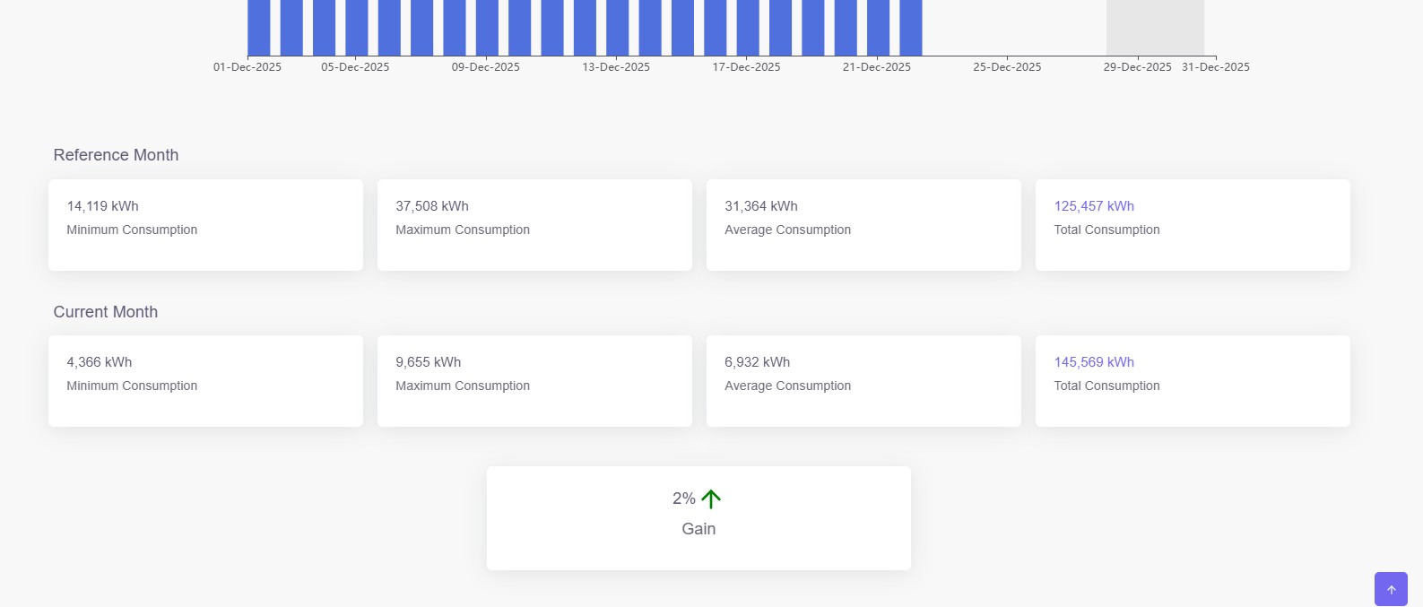Click the Current Month heading

(106, 312)
